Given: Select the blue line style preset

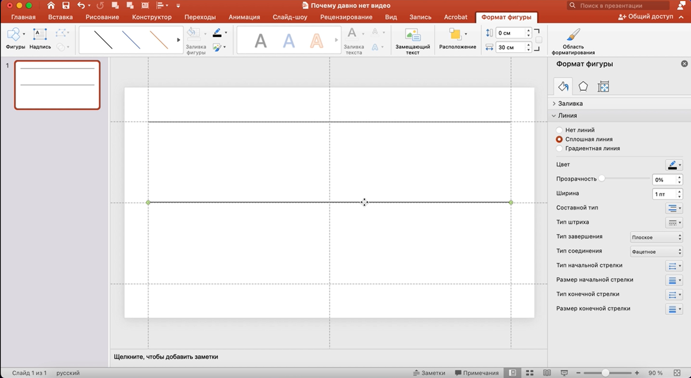Looking at the screenshot, I should coord(131,39).
